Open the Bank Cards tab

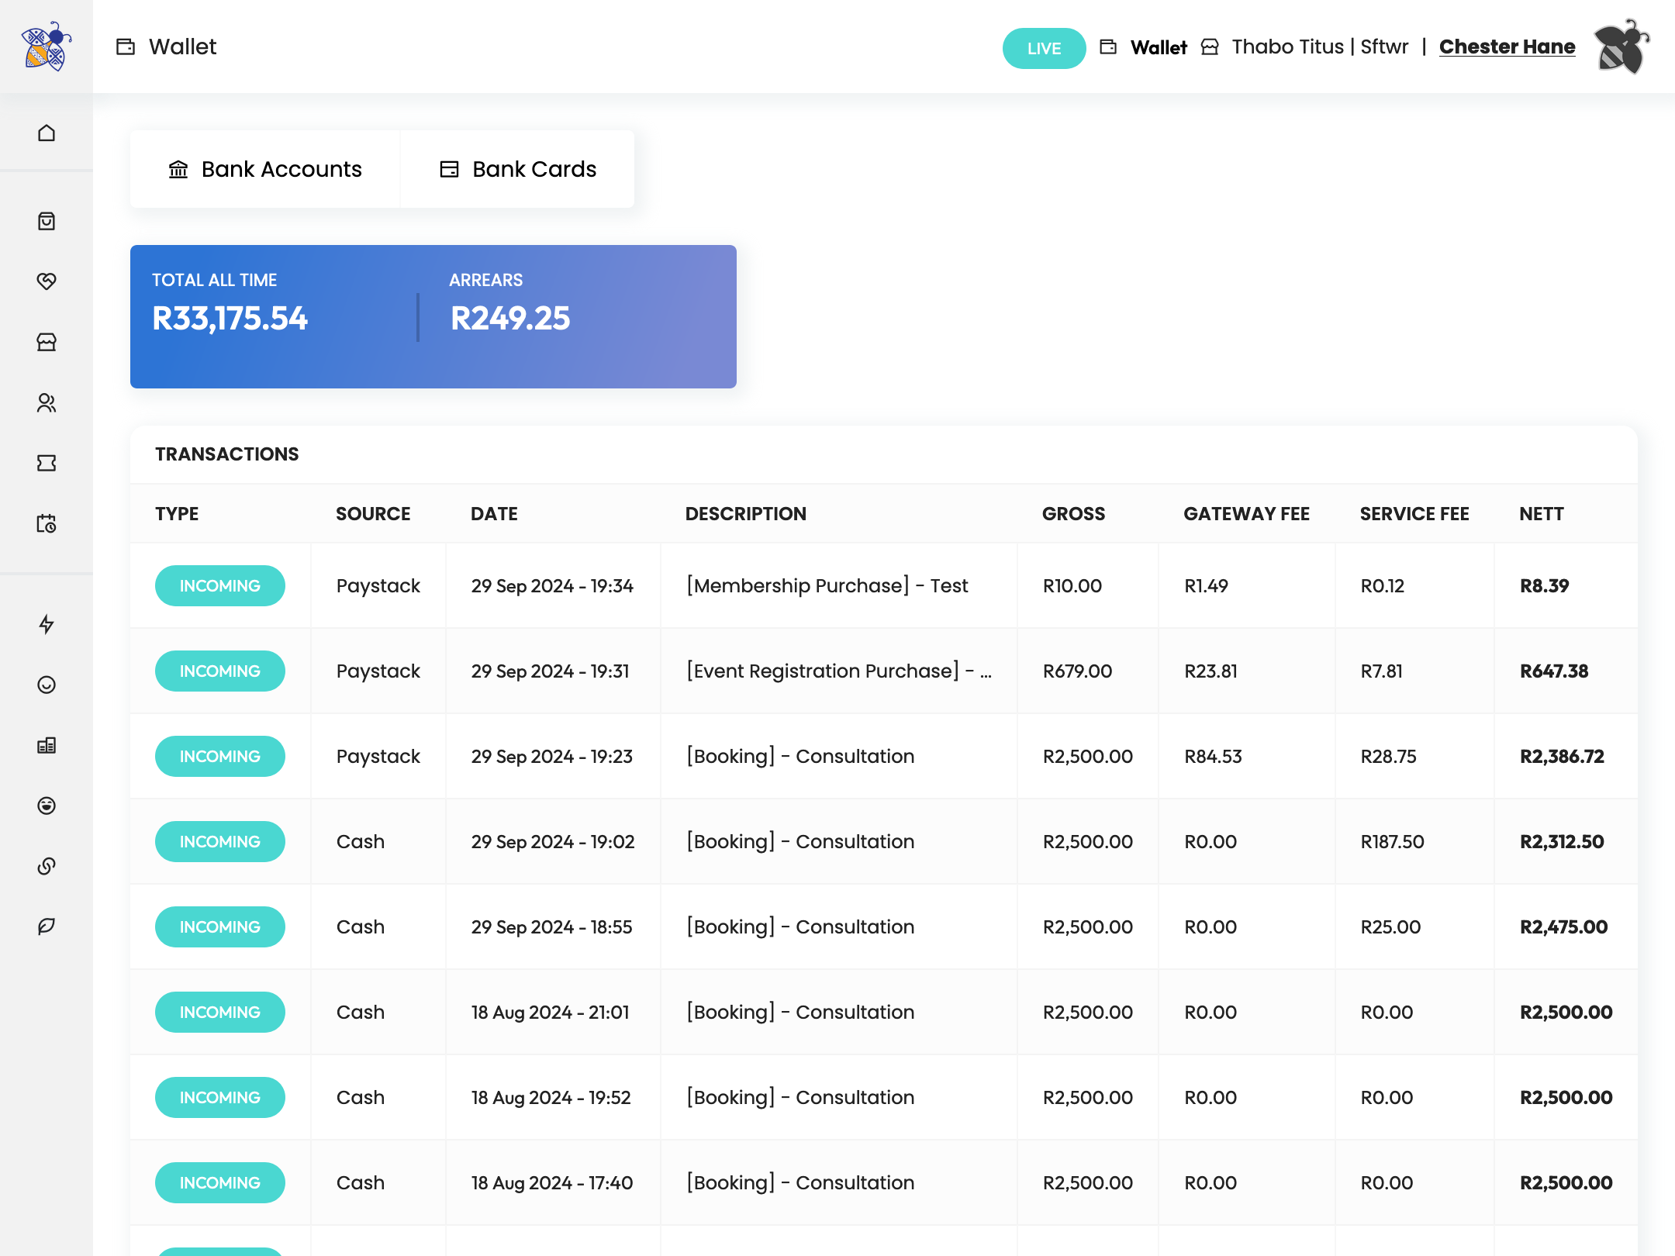pyautogui.click(x=518, y=169)
